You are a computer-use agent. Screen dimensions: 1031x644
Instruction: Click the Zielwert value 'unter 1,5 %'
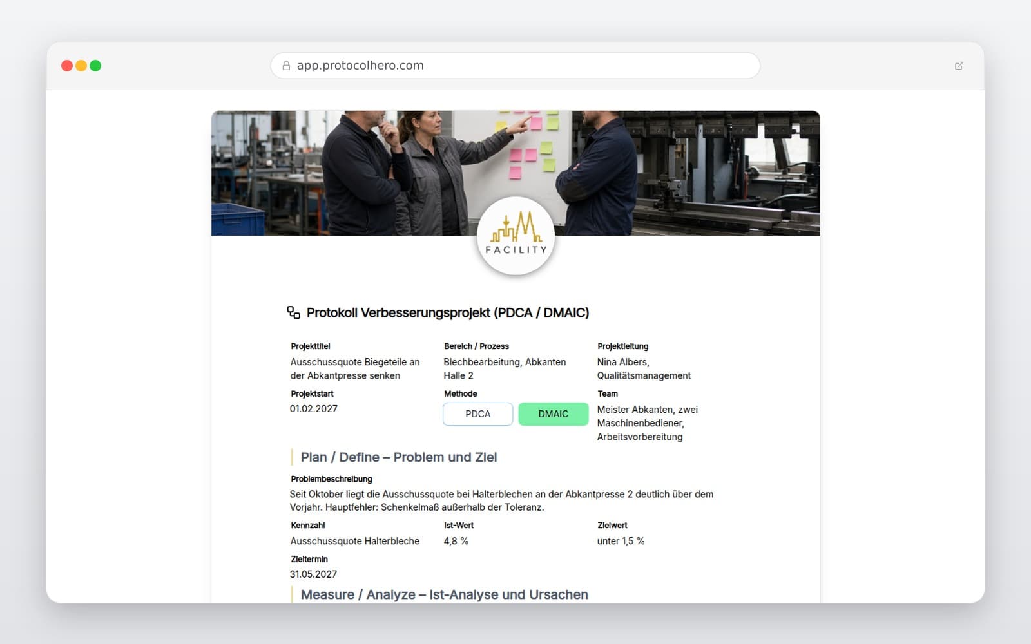pos(621,541)
